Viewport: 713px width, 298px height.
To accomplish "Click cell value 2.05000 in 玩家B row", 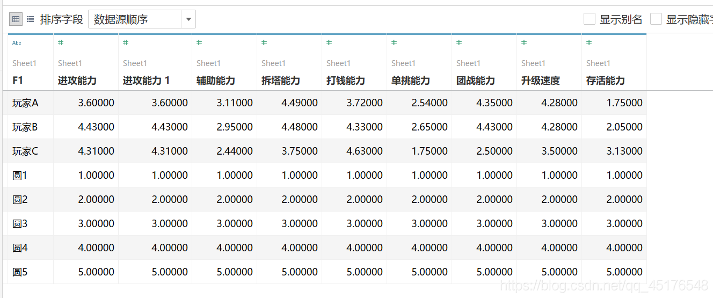I will click(x=624, y=127).
